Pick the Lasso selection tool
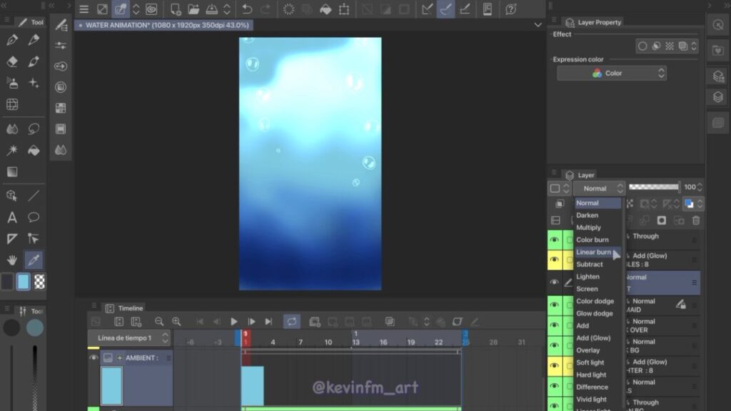 [34, 128]
